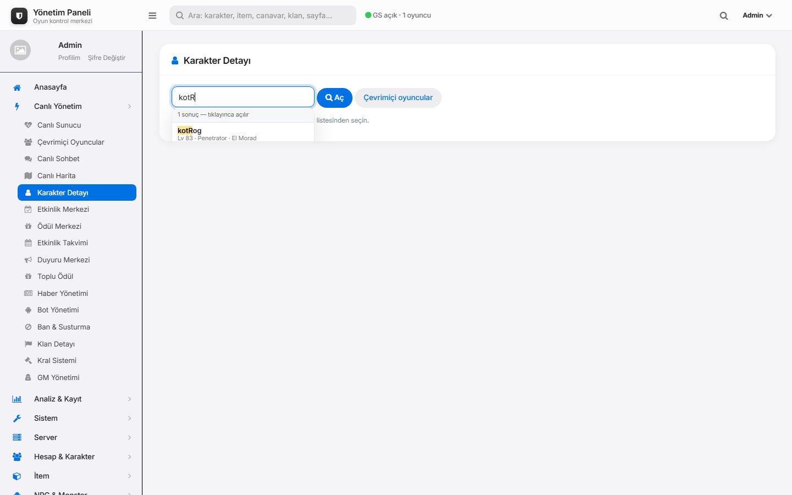The width and height of the screenshot is (792, 495).
Task: Click the Canlı Sohbet chat bubbles icon
Action: click(x=28, y=159)
